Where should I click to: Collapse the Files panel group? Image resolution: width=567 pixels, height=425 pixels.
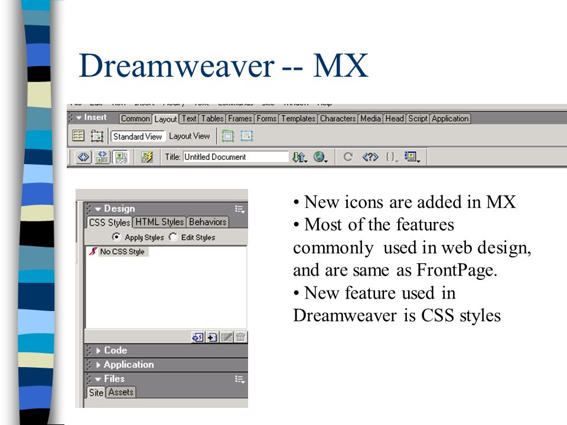[97, 379]
